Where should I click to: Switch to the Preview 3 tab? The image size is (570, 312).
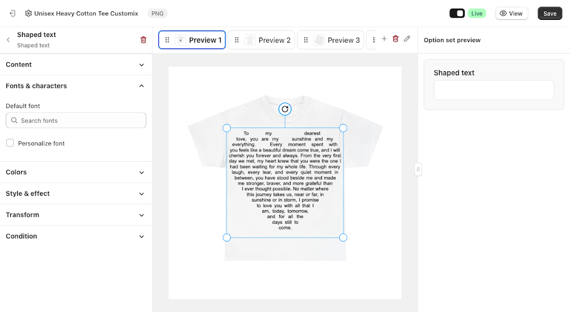pos(331,40)
